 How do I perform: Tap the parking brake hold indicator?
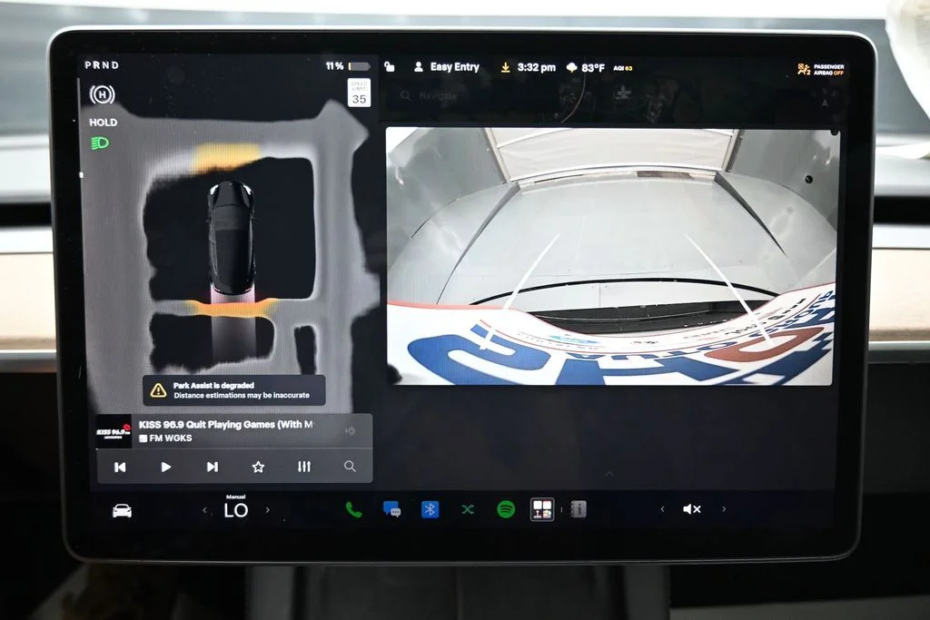pos(102,94)
